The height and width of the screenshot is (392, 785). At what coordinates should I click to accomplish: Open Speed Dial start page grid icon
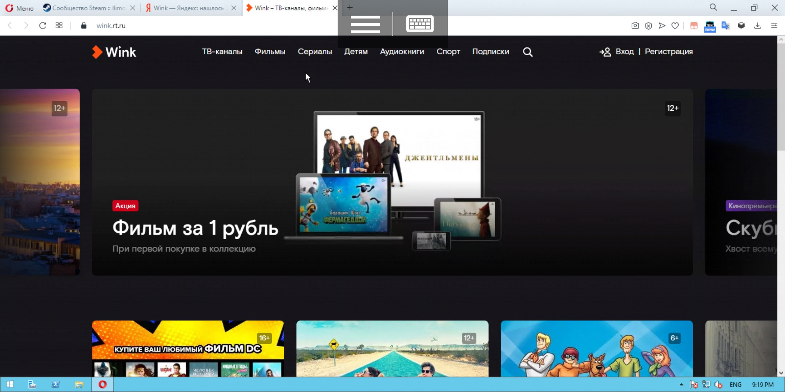tap(59, 25)
